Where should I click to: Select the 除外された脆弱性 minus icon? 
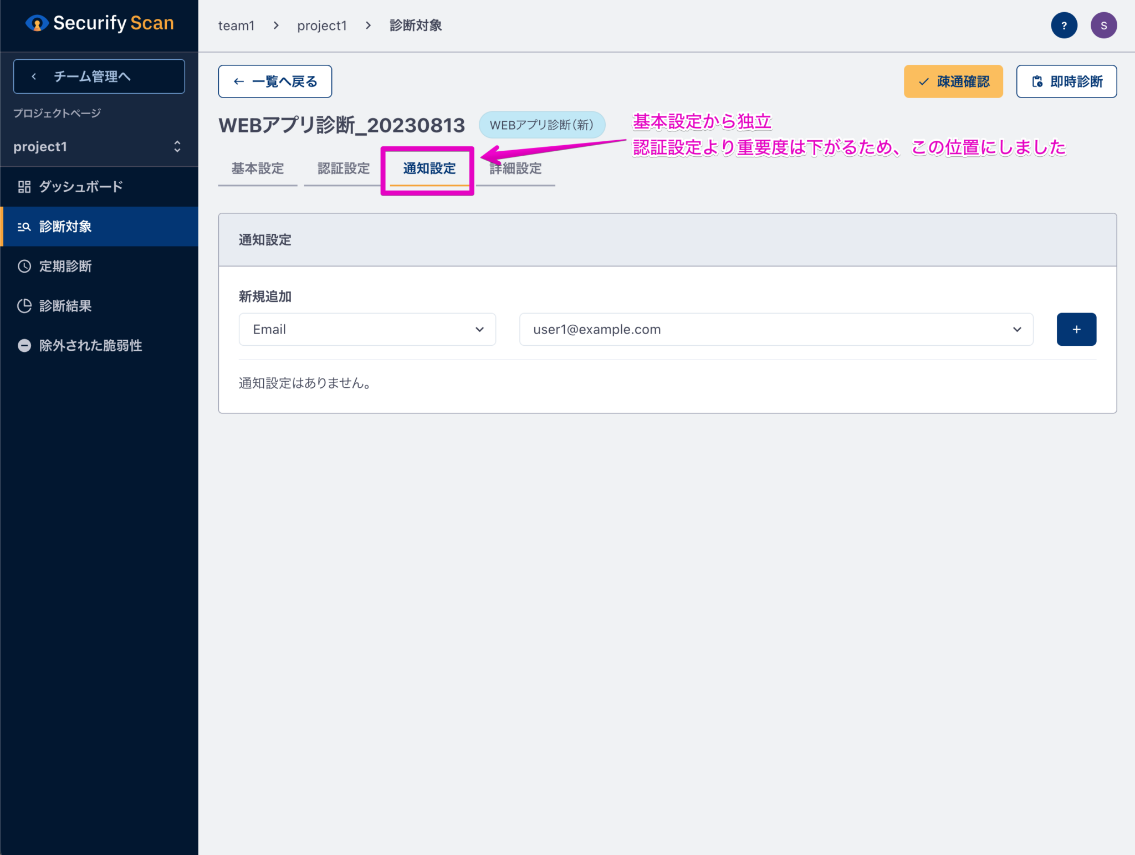[x=24, y=345]
